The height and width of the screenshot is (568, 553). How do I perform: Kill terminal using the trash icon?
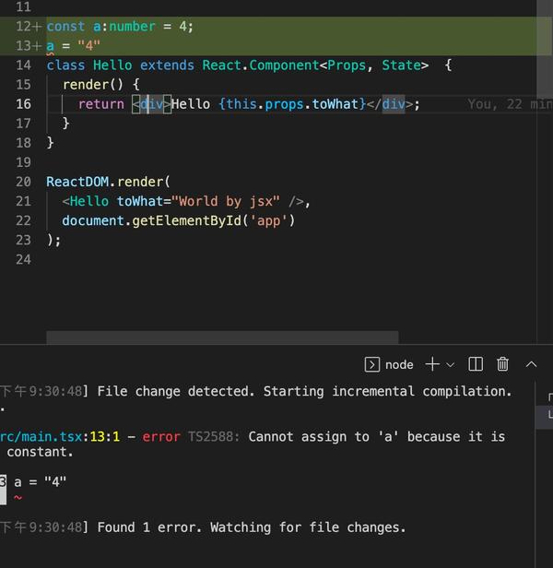[x=502, y=364]
